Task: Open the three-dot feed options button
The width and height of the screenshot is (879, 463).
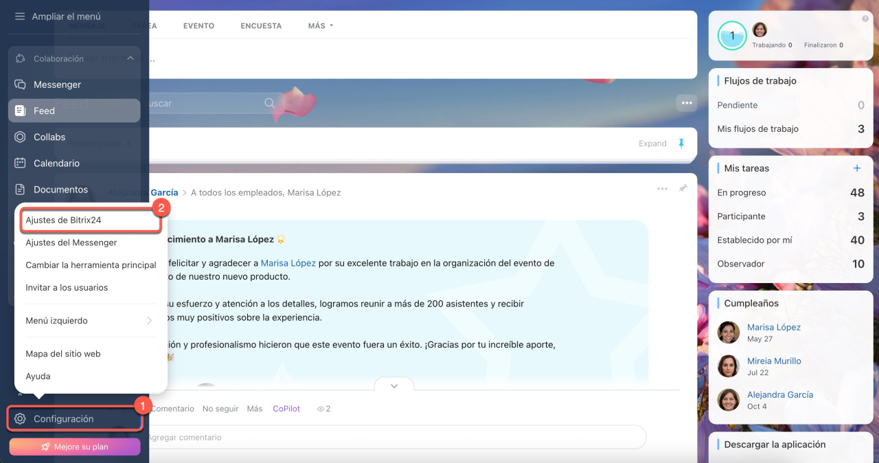Action: coord(686,103)
